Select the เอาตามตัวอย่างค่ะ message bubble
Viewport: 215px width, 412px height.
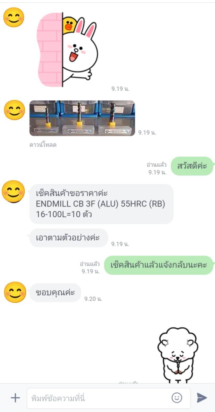pos(69,238)
